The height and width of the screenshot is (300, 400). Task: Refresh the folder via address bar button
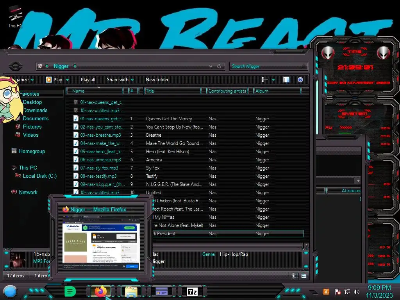pyautogui.click(x=219, y=66)
